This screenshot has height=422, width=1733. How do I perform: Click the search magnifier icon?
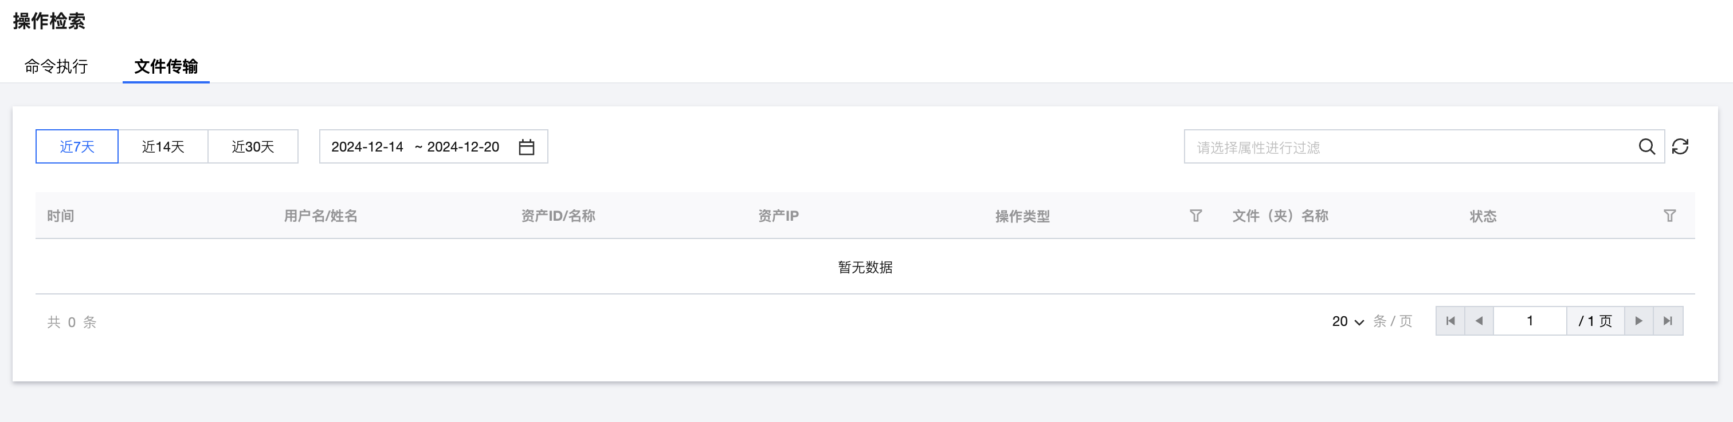tap(1646, 146)
